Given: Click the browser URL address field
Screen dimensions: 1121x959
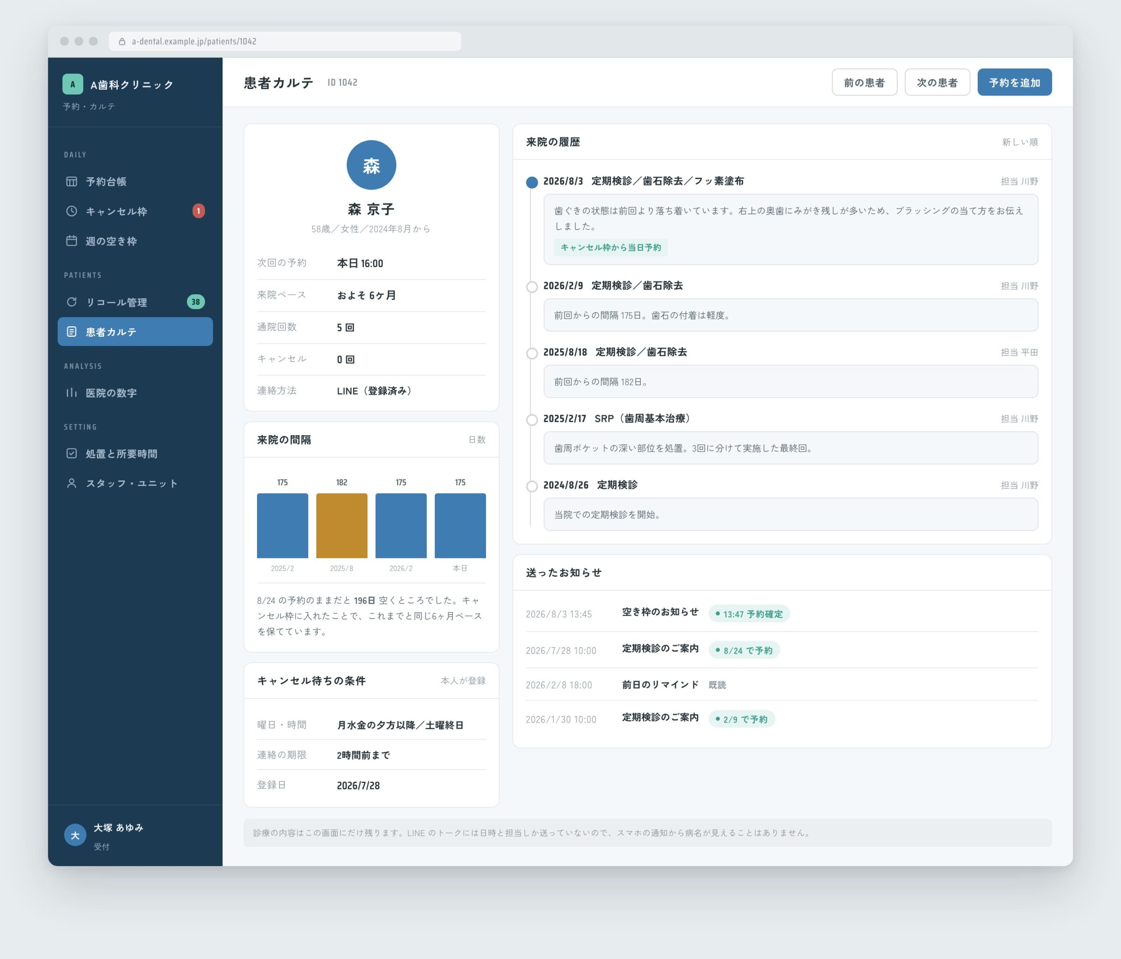Looking at the screenshot, I should pyautogui.click(x=285, y=41).
